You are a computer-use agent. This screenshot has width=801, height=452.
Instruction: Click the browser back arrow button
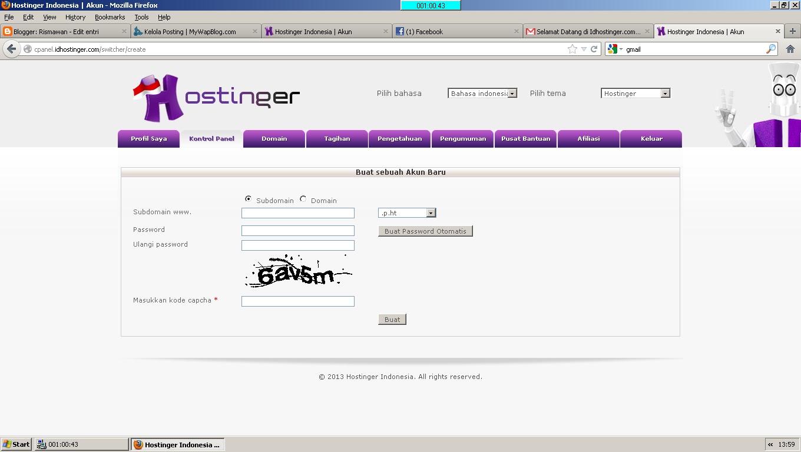[11, 49]
